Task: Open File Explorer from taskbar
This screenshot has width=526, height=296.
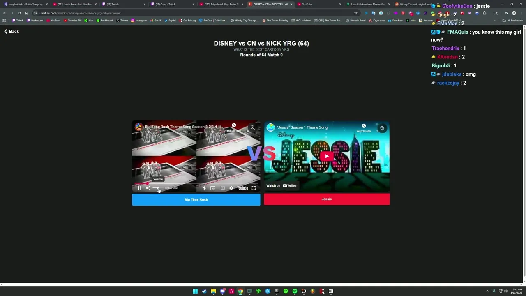Action: (x=213, y=291)
